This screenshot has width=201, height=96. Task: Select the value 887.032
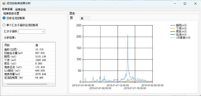40,53
